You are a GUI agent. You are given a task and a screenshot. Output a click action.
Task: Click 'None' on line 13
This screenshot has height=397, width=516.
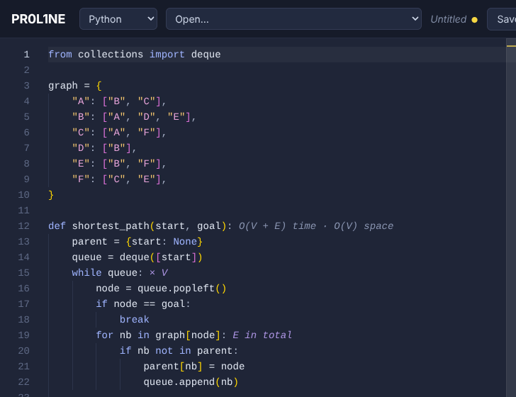tap(185, 242)
